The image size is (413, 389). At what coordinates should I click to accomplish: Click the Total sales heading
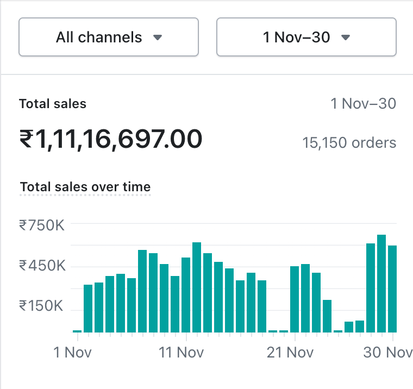(53, 104)
